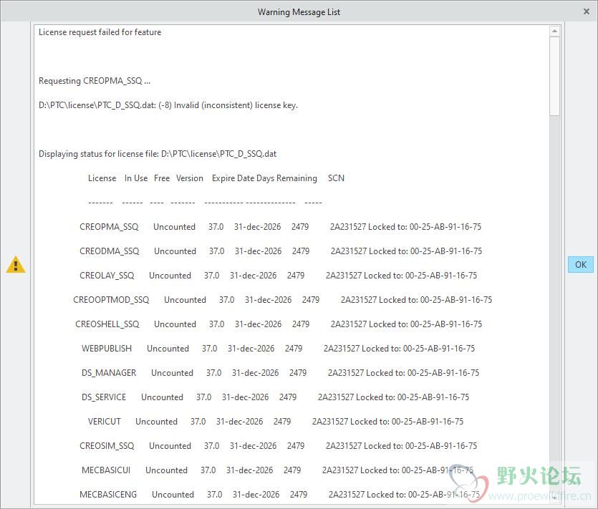Click 'Uncounted' in the CREOPMA_SSQ row
Viewport: 598px width, 509px height.
click(x=174, y=227)
